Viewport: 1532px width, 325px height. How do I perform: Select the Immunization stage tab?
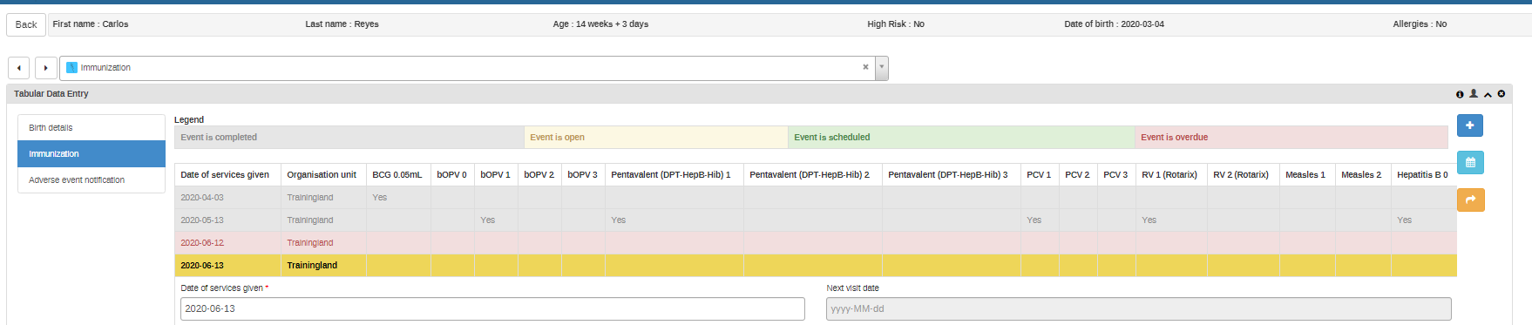click(x=92, y=154)
